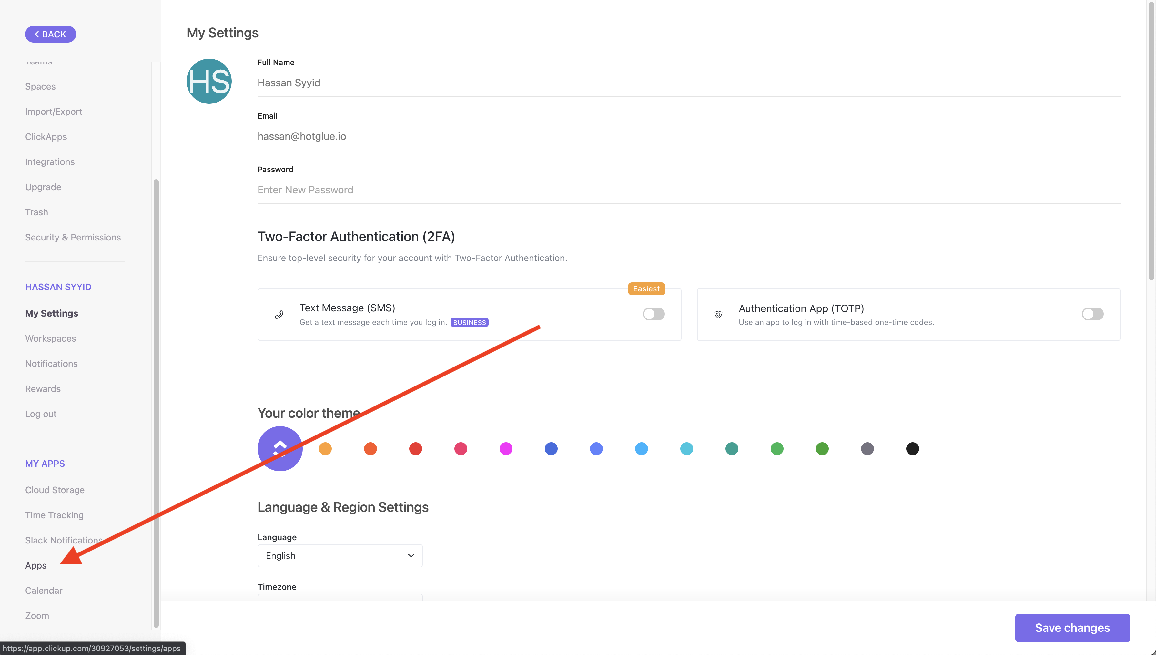Open Apps in the My Apps sidebar
1156x655 pixels.
(35, 565)
